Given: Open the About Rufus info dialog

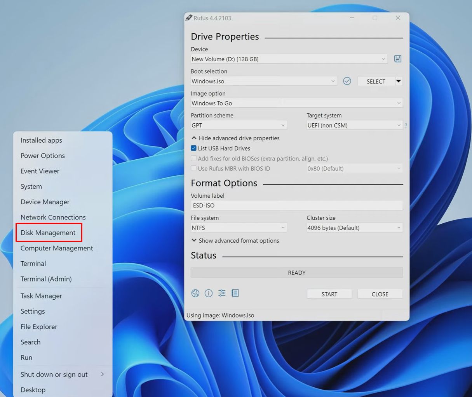Looking at the screenshot, I should pyautogui.click(x=209, y=293).
